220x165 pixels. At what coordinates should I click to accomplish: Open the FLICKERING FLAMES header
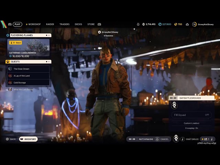31,35
